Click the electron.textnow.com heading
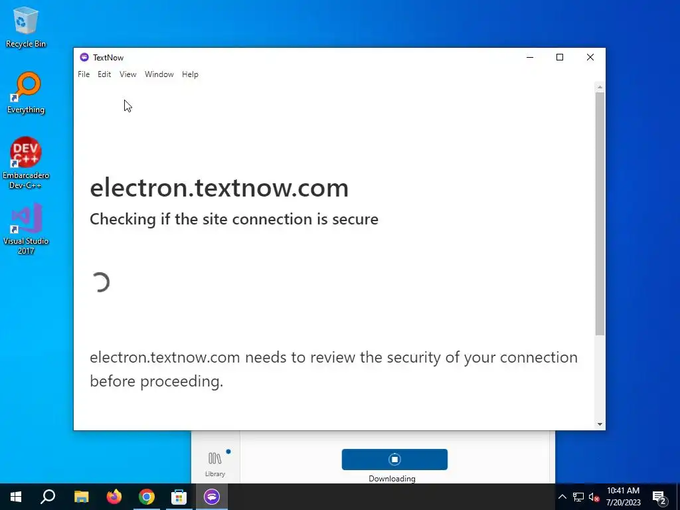The height and width of the screenshot is (510, 680). tap(219, 188)
